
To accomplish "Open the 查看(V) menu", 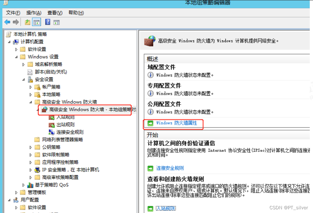I will [55, 13].
